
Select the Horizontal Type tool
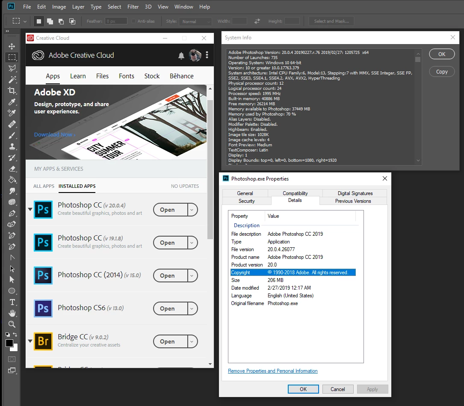click(12, 302)
